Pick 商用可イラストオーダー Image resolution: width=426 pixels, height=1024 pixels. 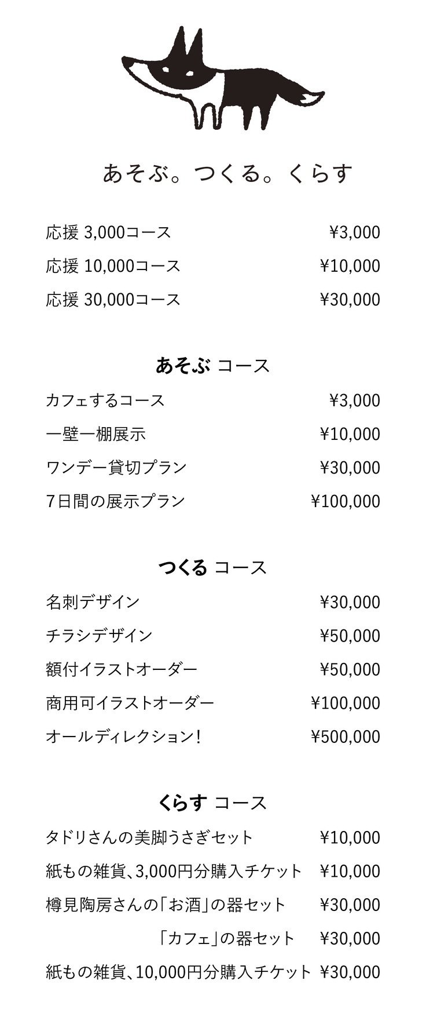(x=130, y=703)
